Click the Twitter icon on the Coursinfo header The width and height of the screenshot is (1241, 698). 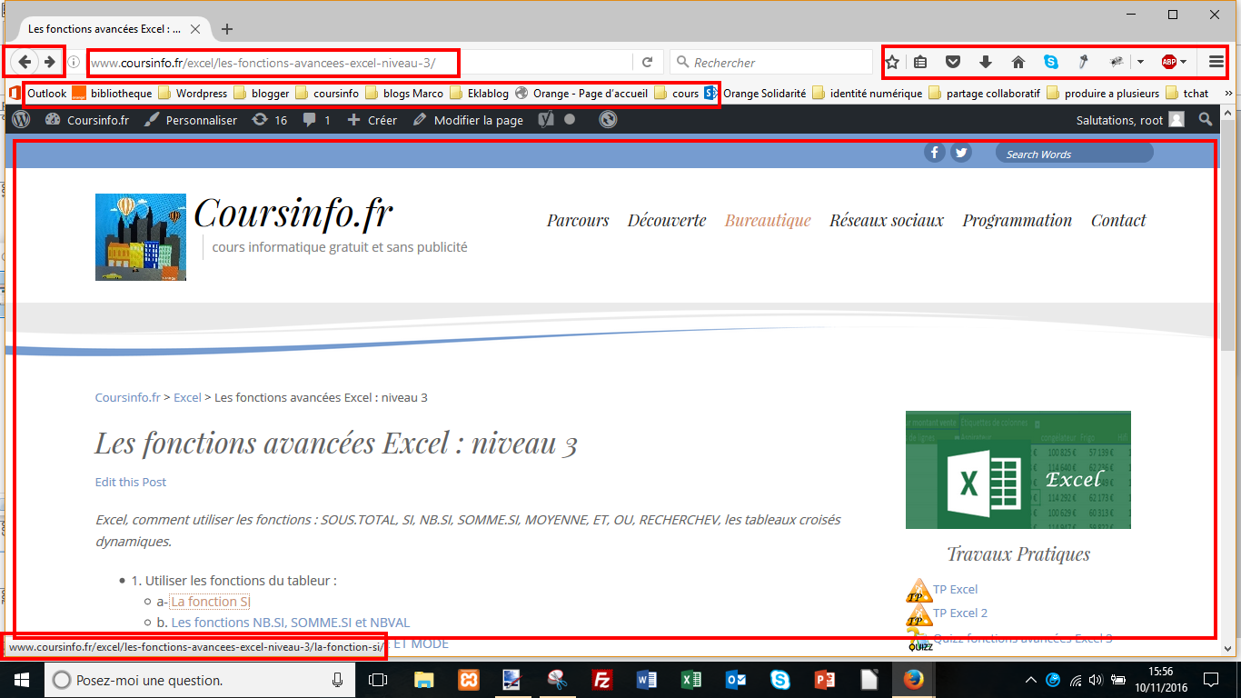[x=960, y=152]
